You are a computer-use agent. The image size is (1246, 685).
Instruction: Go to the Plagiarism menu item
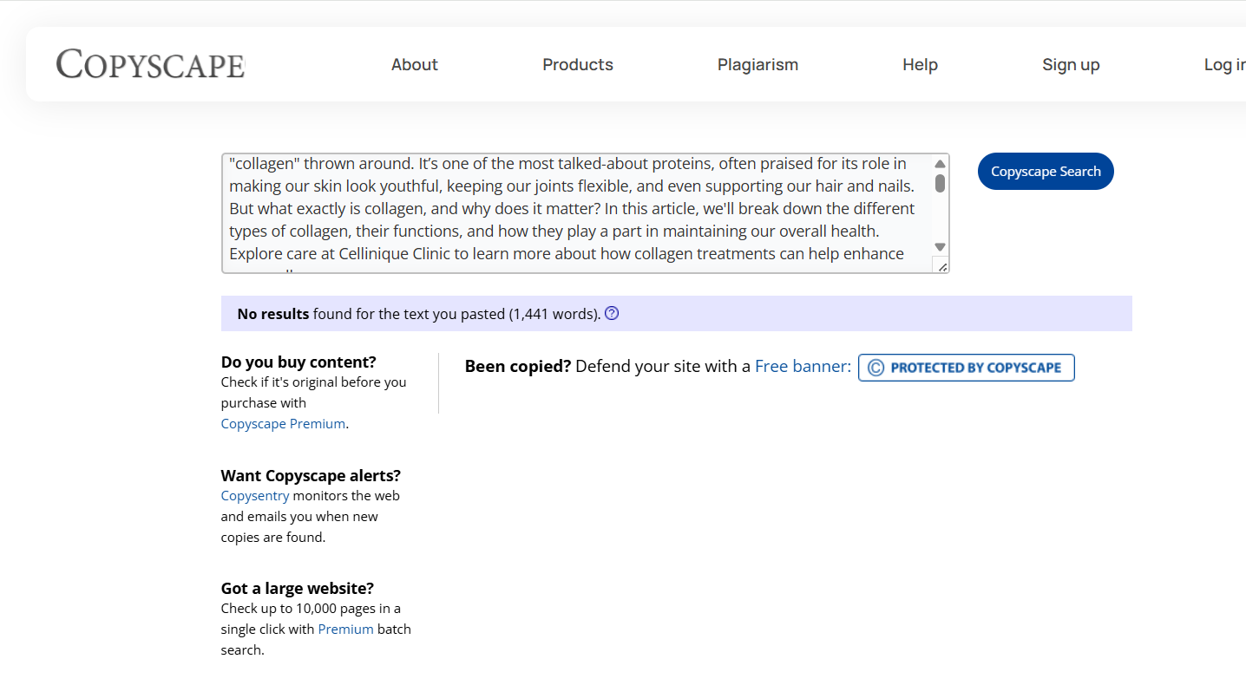pos(757,65)
